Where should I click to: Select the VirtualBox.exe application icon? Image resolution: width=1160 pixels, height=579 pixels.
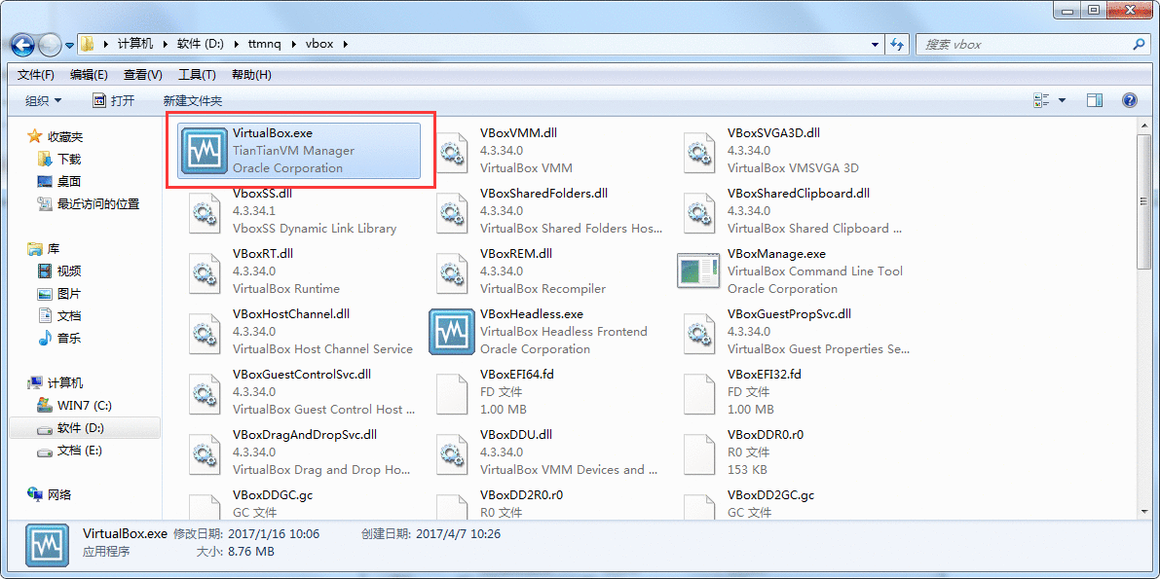(205, 151)
